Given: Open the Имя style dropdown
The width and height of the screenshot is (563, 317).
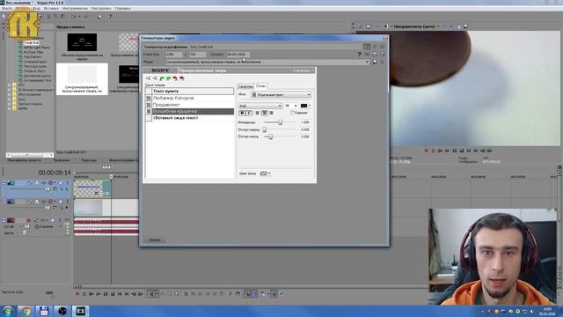Looking at the screenshot, I should pos(281,94).
